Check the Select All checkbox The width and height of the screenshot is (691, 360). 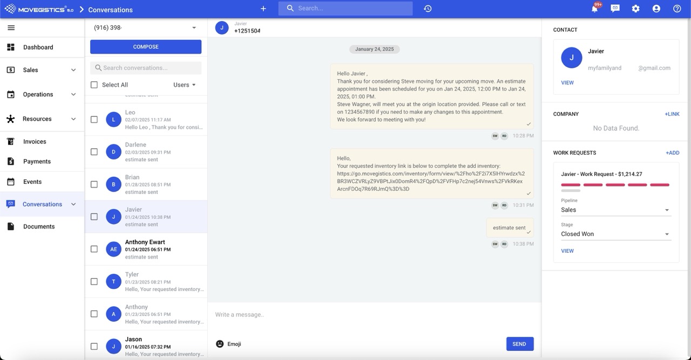coord(94,85)
